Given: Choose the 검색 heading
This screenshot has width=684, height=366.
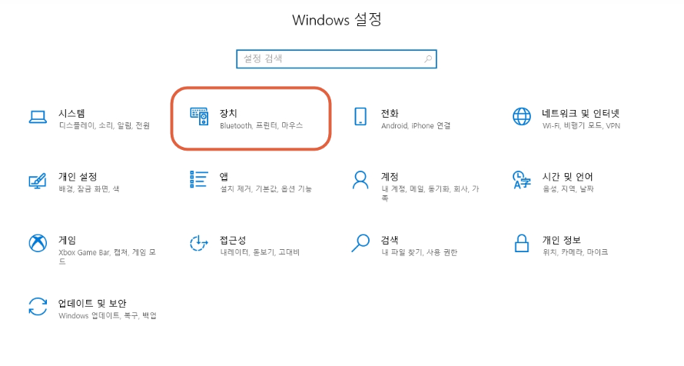Looking at the screenshot, I should [x=390, y=240].
